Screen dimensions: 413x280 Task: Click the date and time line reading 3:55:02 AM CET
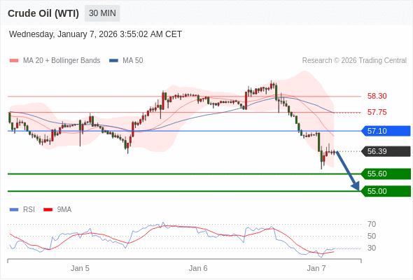click(x=95, y=34)
